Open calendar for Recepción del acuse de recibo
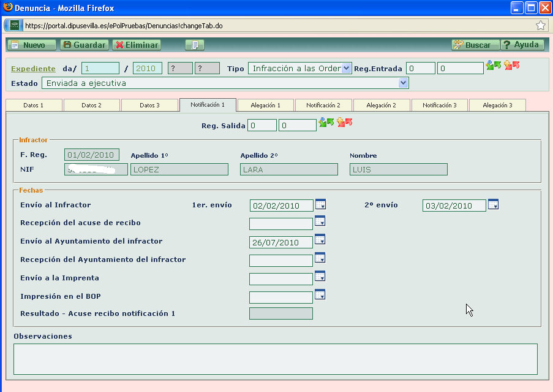This screenshot has height=392, width=553. pos(320,223)
